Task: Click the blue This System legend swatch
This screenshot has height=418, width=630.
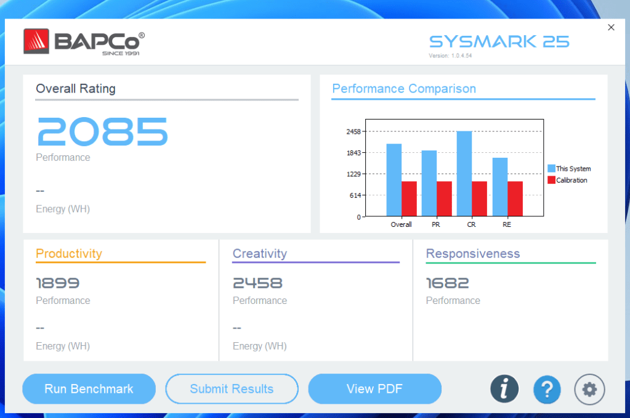Action: [551, 168]
